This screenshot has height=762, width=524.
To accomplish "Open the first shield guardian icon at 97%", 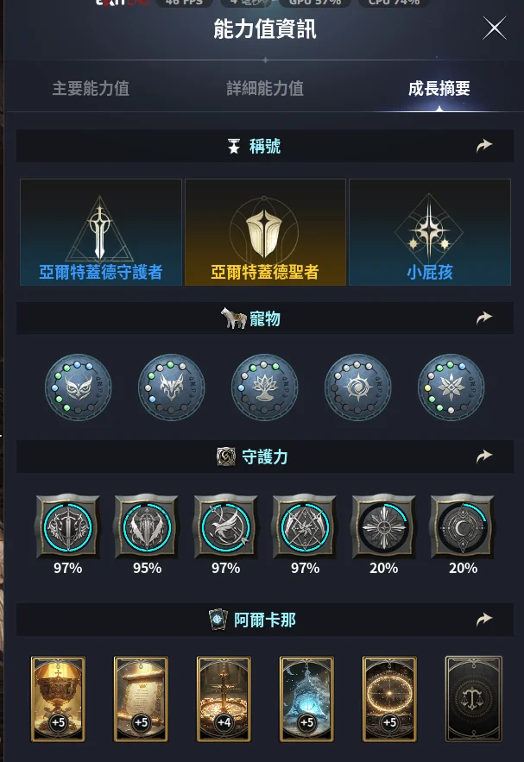I will point(67,526).
